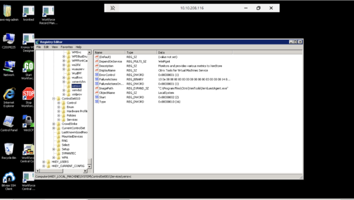
Task: Launch Internet Explorer from the desktop
Action: point(9,94)
